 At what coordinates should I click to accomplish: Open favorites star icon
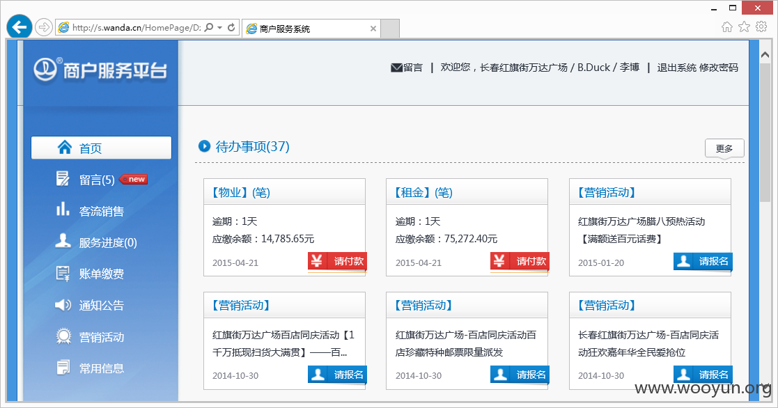tap(744, 26)
